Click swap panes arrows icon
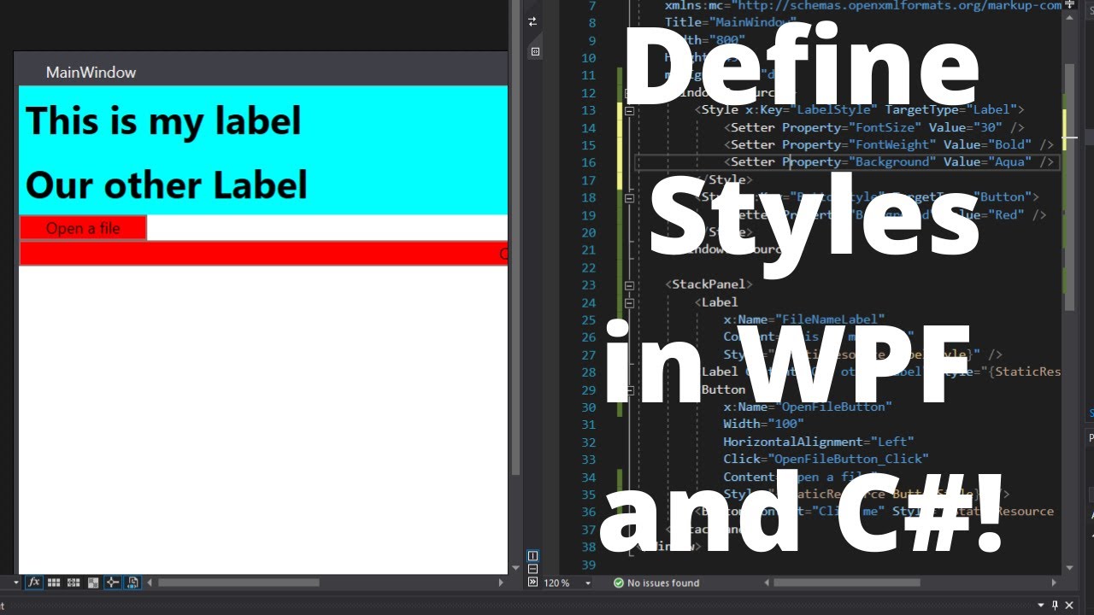 point(533,21)
